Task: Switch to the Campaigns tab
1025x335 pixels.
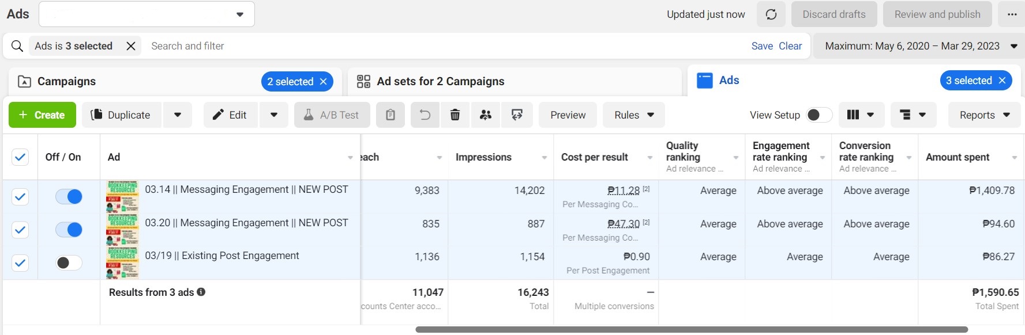Action: pyautogui.click(x=66, y=82)
